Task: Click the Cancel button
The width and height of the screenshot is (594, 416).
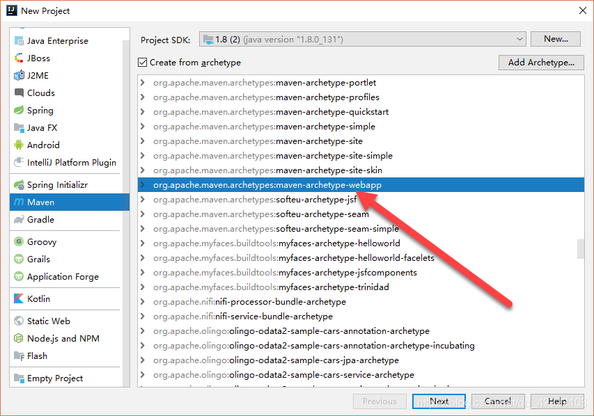Action: tap(498, 401)
